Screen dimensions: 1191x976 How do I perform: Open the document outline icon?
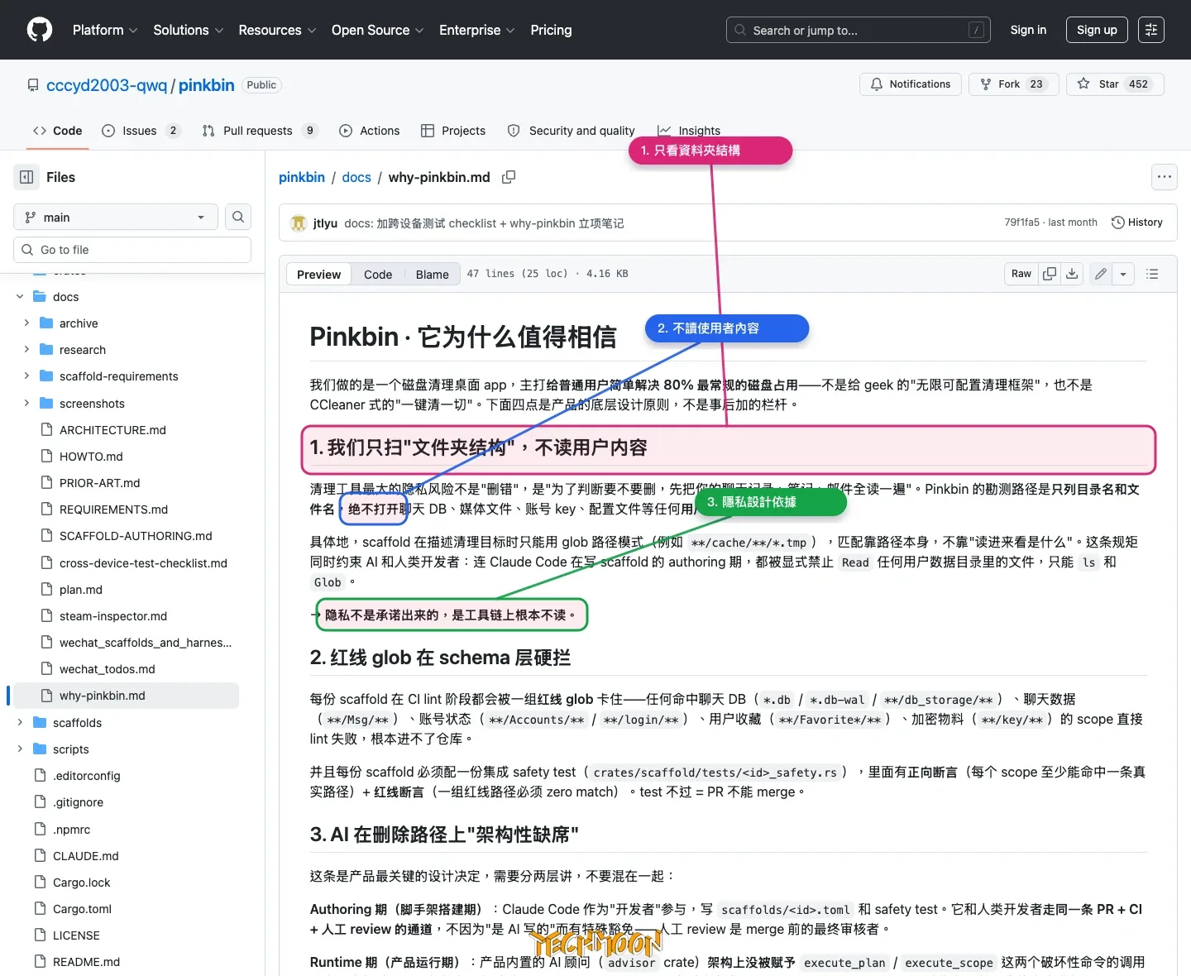tap(1152, 274)
